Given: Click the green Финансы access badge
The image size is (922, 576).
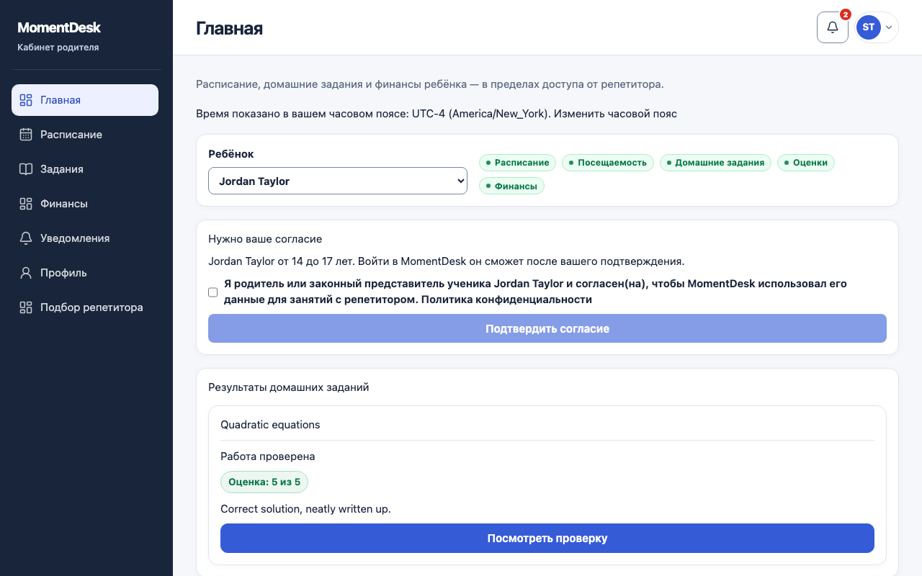Looking at the screenshot, I should (512, 186).
